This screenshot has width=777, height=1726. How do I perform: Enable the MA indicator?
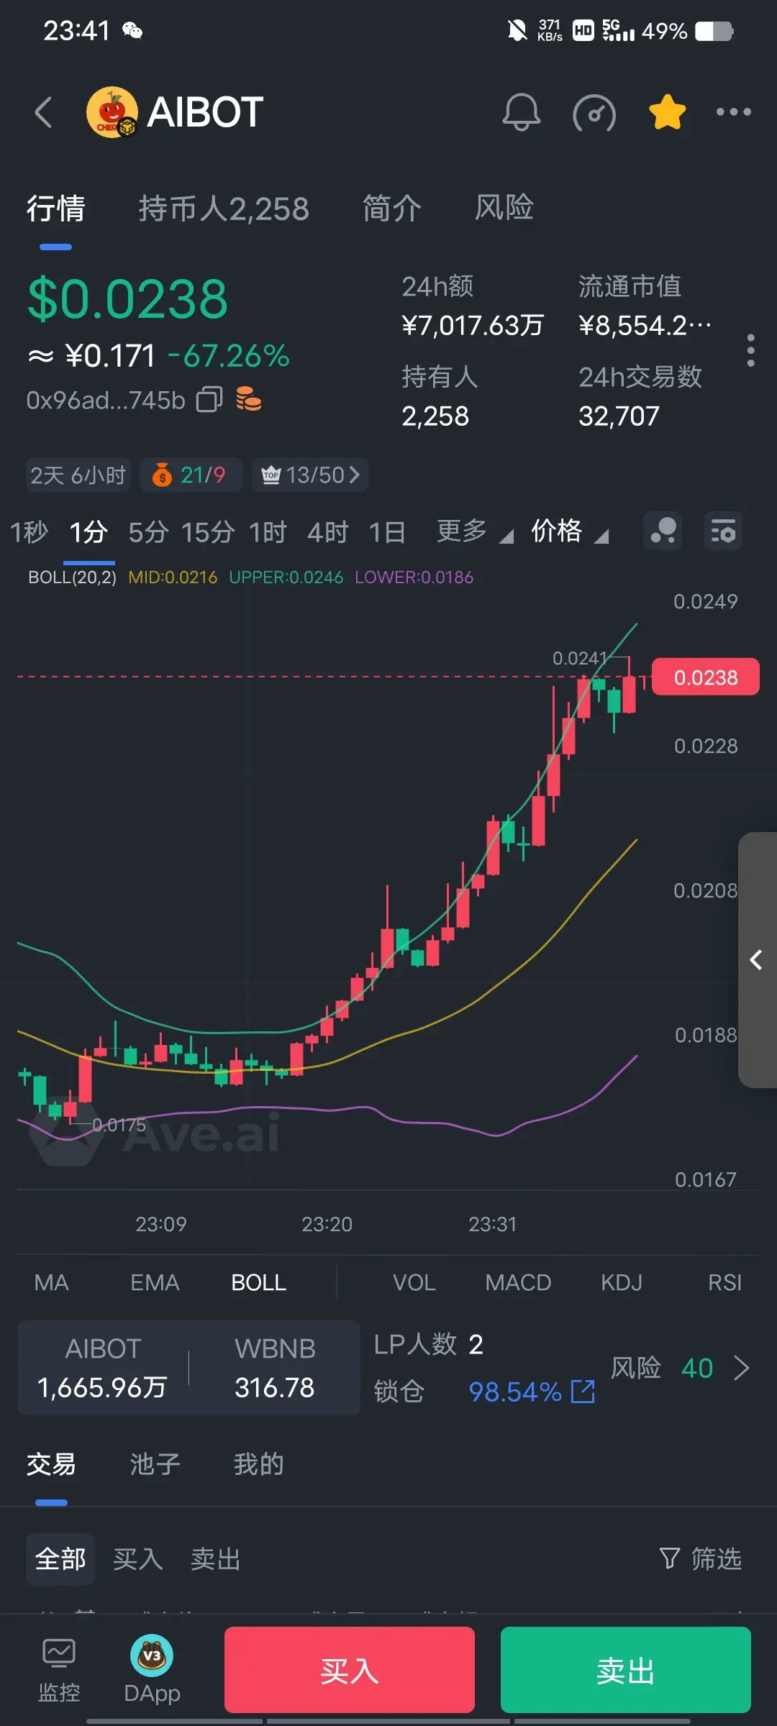51,1282
